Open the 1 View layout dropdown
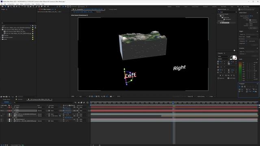The image size is (260, 146). [x=212, y=97]
